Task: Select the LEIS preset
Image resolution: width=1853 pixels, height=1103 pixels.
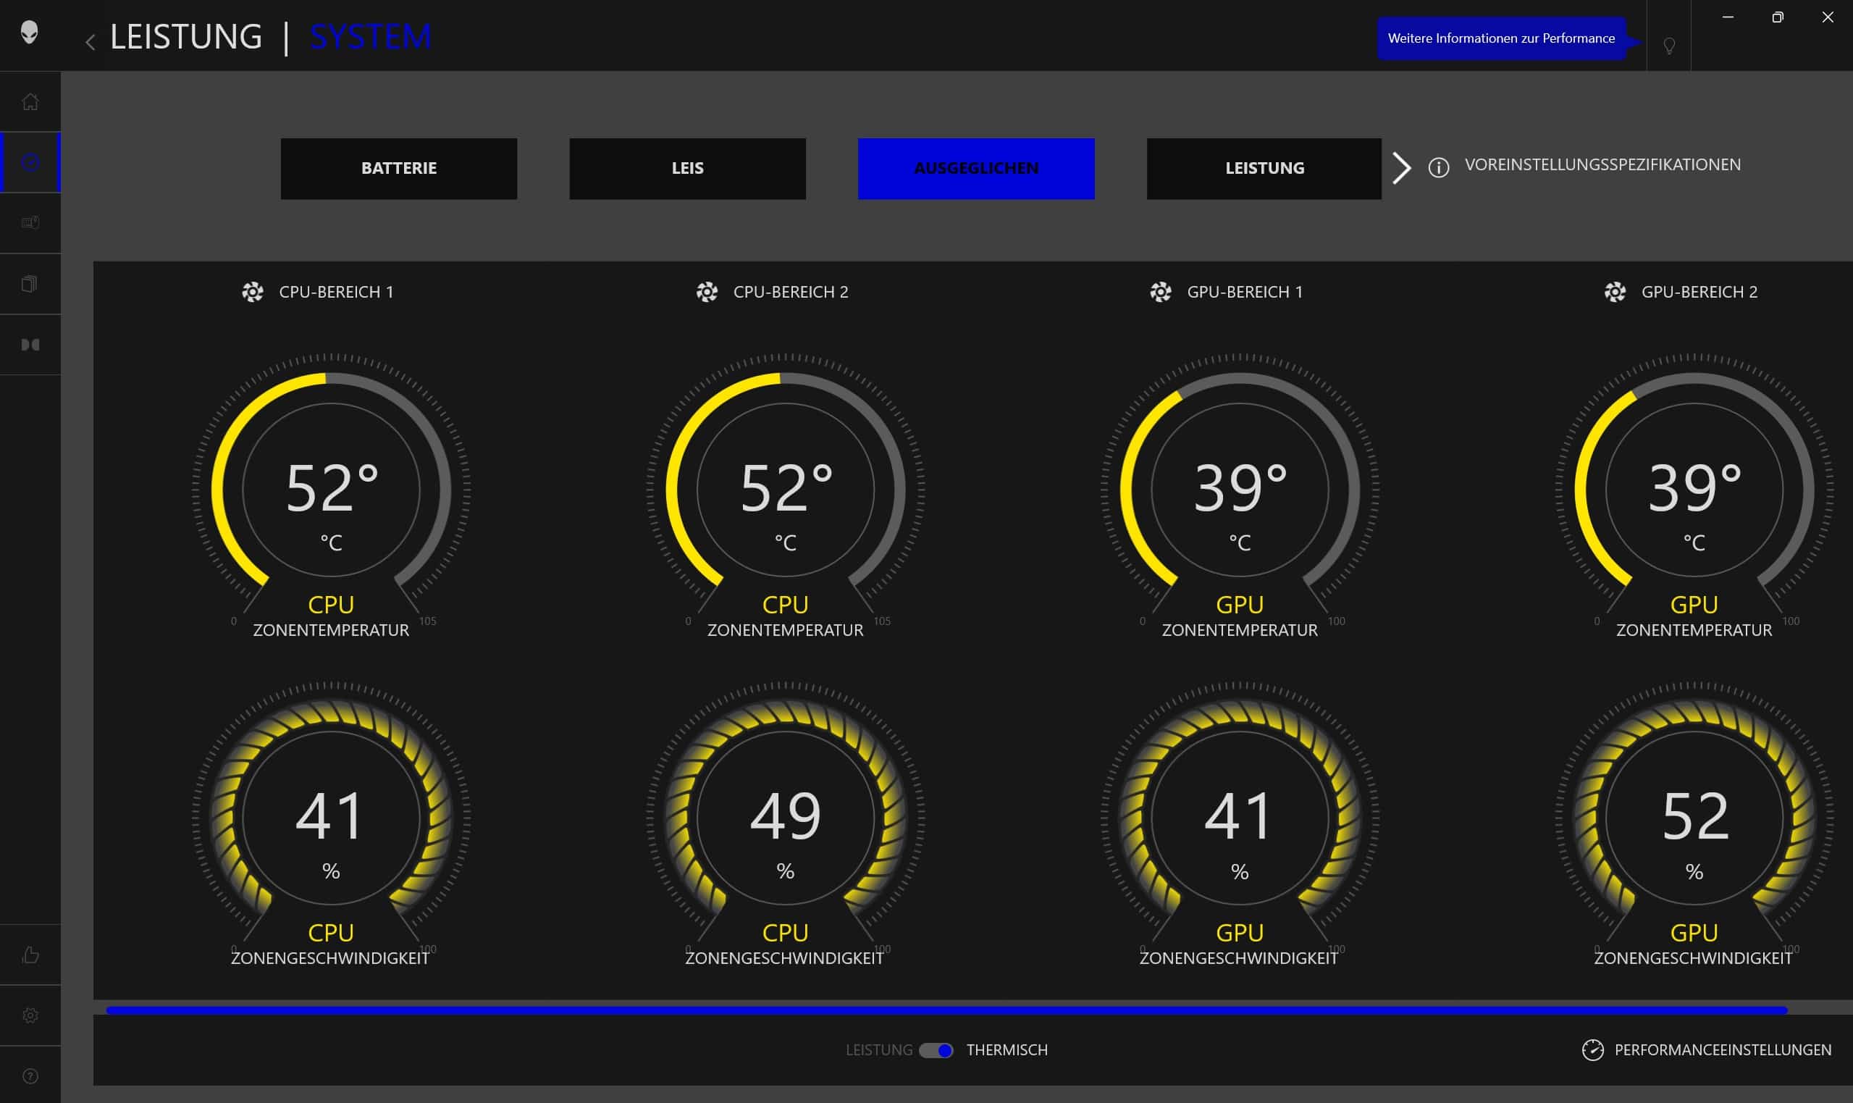Action: 687,169
